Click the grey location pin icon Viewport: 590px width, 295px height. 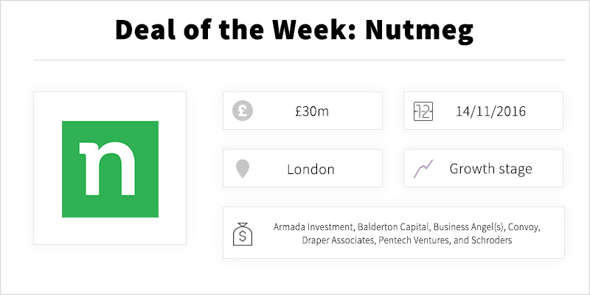point(243,169)
